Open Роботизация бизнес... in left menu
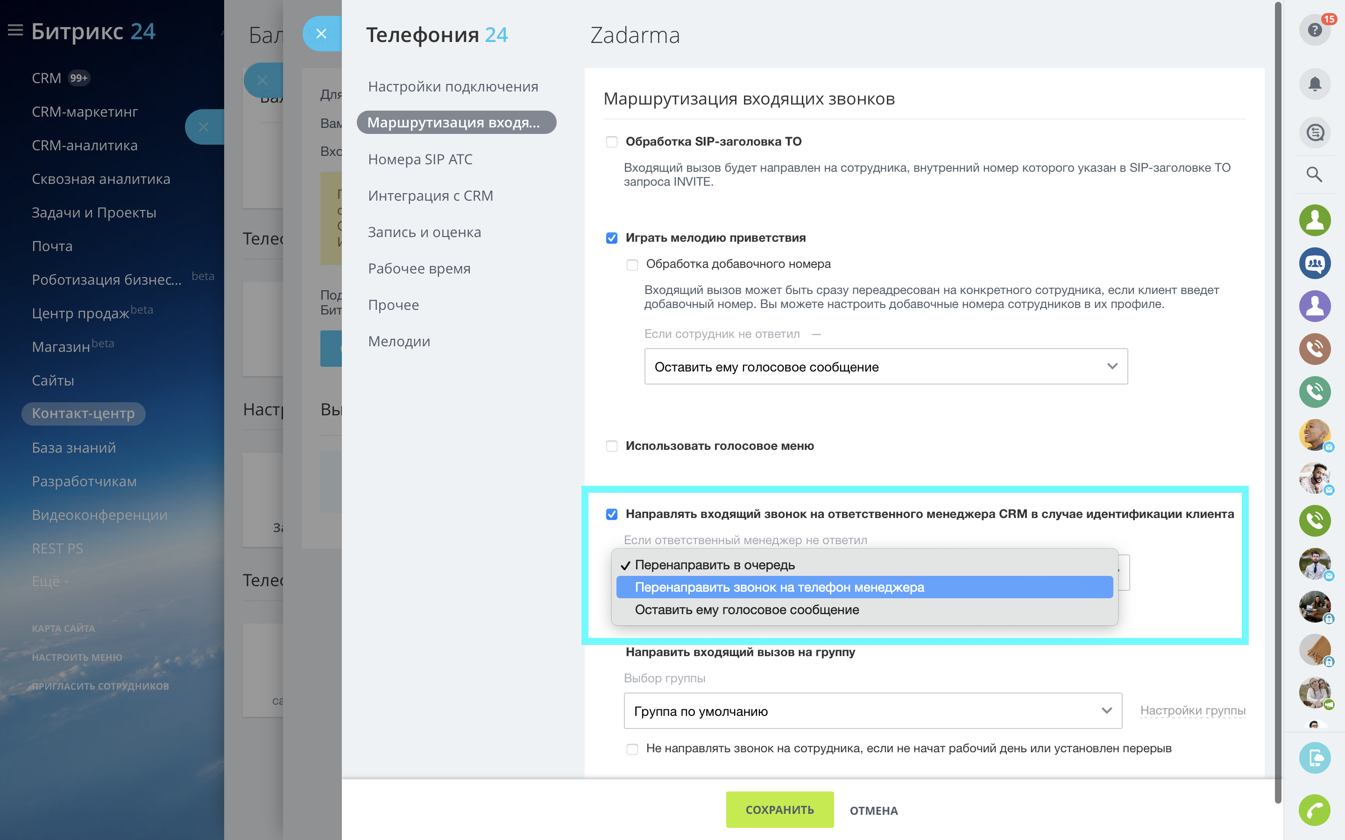This screenshot has width=1345, height=840. tap(106, 280)
